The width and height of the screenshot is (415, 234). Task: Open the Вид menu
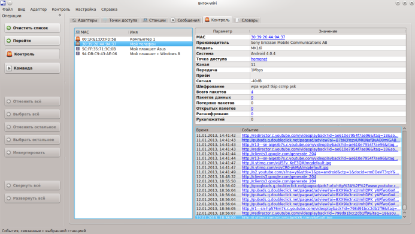pos(22,9)
